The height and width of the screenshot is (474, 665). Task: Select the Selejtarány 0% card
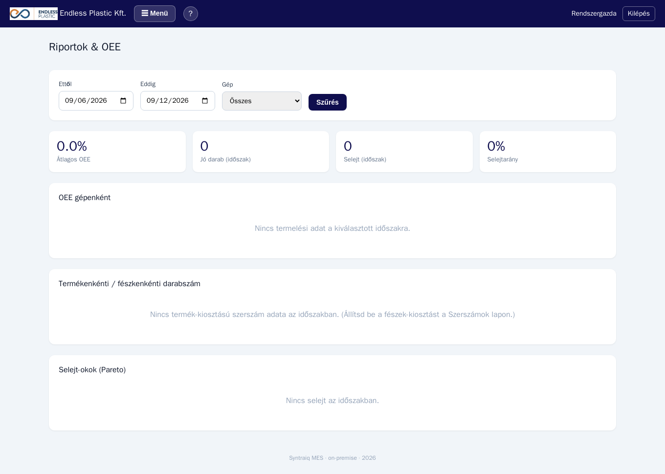point(548,152)
